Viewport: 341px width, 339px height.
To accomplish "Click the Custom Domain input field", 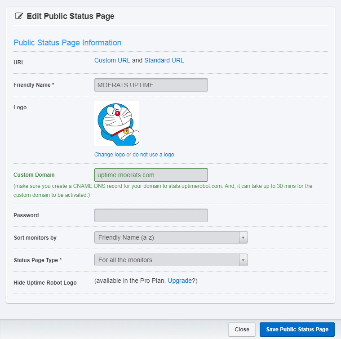I will [x=151, y=175].
